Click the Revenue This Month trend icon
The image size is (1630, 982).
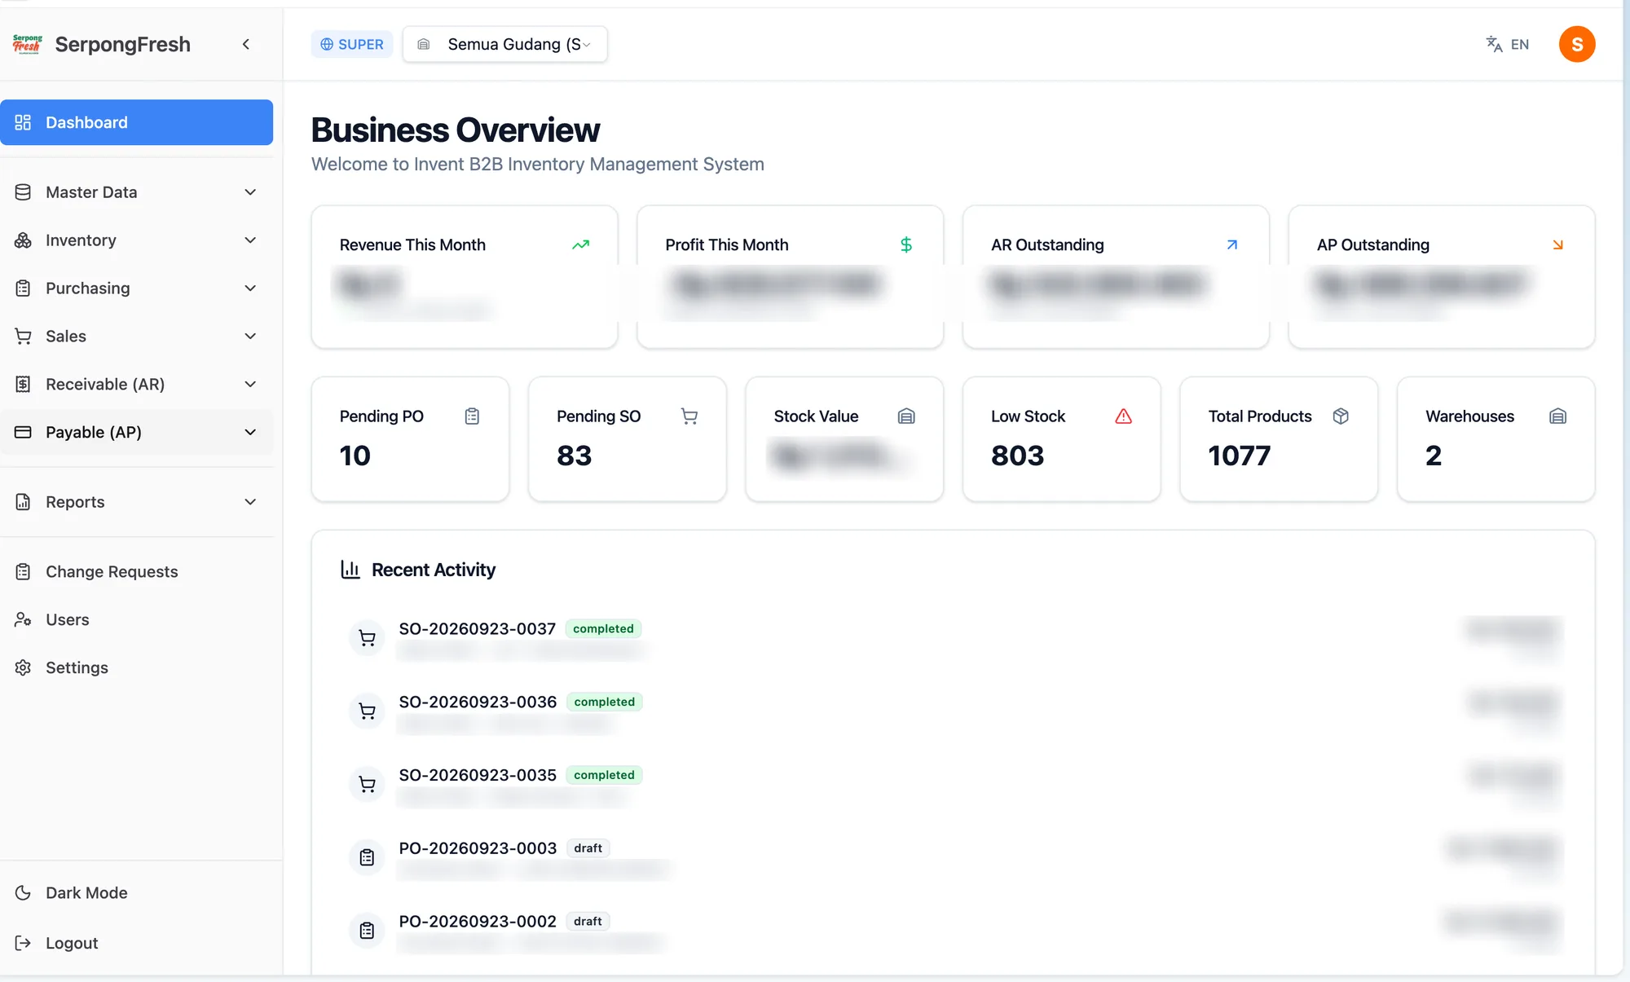(x=580, y=244)
